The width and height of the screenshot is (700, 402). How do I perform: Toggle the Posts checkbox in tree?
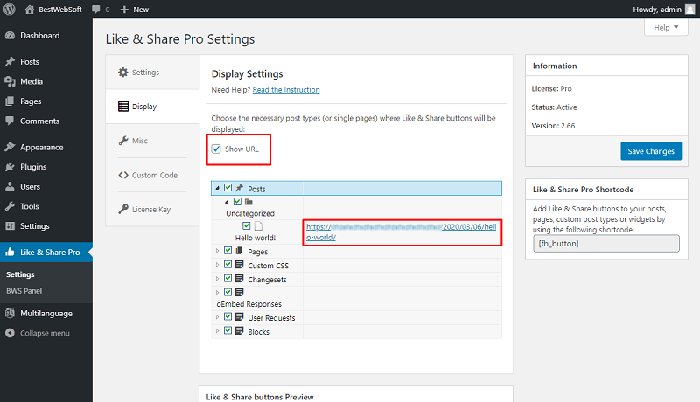[x=228, y=188]
